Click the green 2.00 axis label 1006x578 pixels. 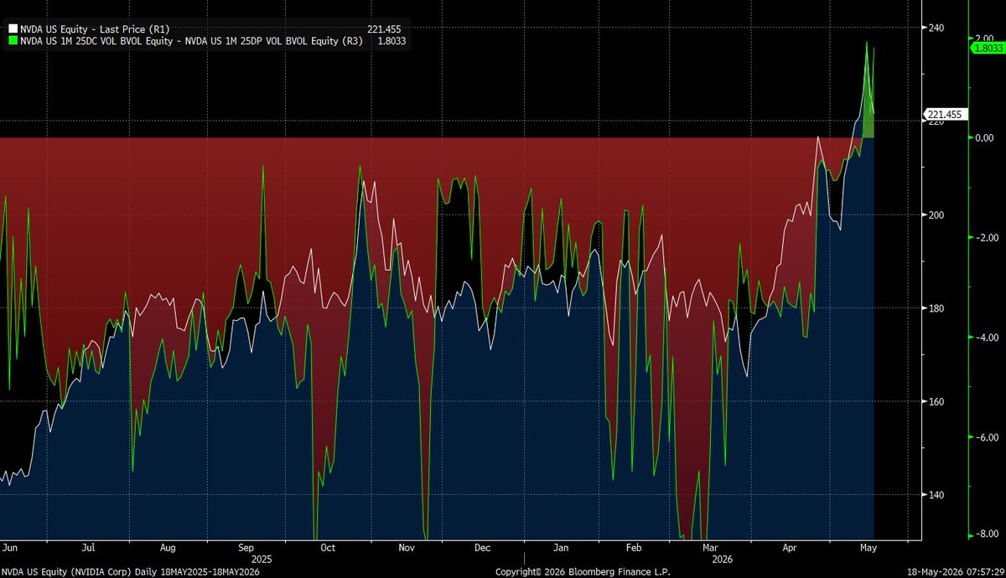tap(984, 38)
